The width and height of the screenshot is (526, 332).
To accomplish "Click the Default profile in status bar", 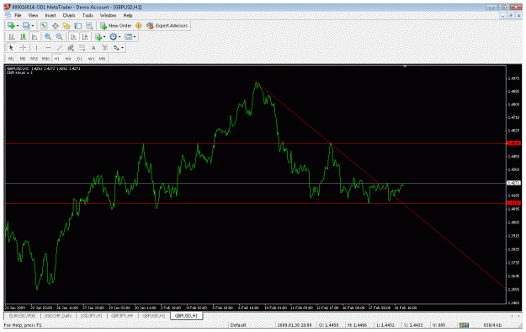I will coord(238,325).
